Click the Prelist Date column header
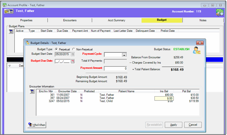Viewport: 227px width, 135px height. 168,31
